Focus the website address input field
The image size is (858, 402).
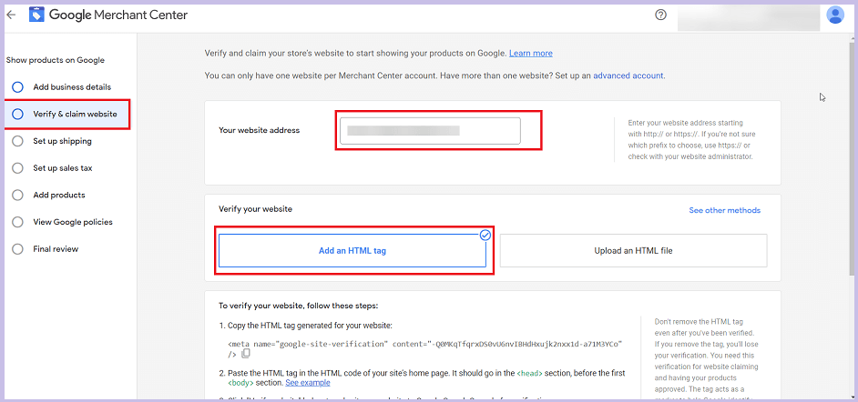430,131
